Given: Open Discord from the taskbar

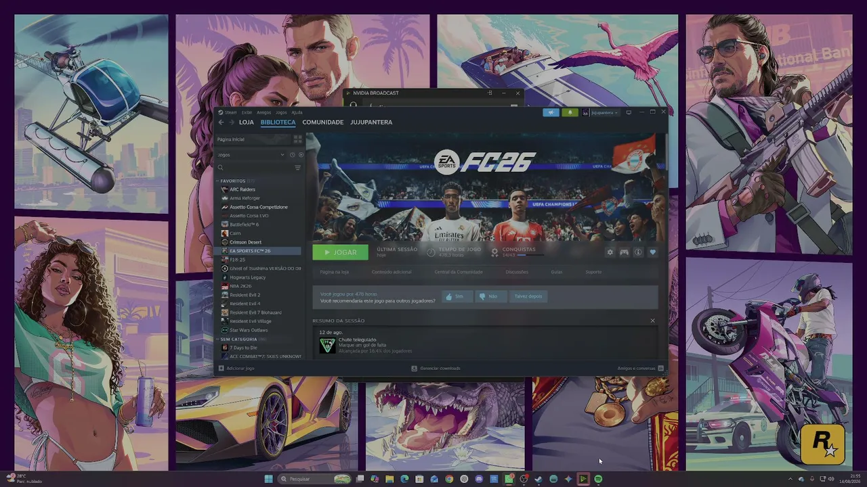Looking at the screenshot, I should tap(479, 479).
